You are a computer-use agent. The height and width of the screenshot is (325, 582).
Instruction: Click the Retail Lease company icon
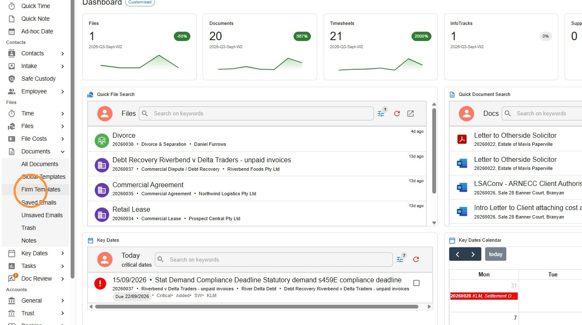pos(102,215)
